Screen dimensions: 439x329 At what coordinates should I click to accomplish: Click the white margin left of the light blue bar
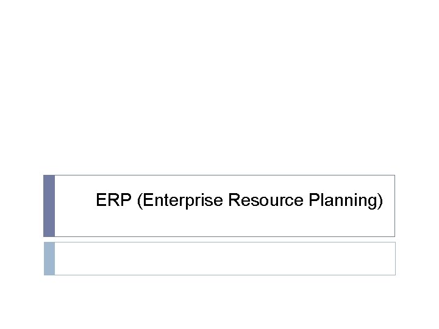(21, 258)
